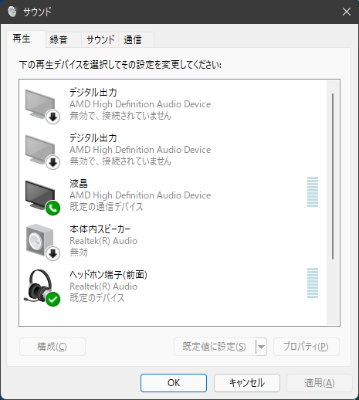Select the second デジタル出力 monitor icon
The height and width of the screenshot is (400, 359).
point(42,151)
